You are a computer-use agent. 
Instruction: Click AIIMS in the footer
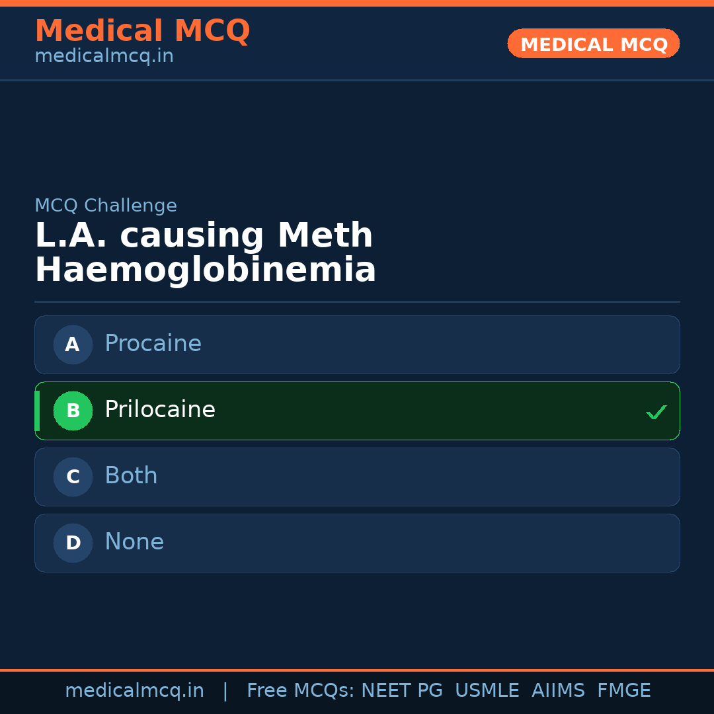pos(558,691)
